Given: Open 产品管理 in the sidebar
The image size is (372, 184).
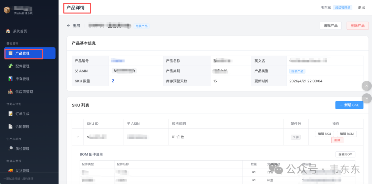Looking at the screenshot, I should point(30,53).
